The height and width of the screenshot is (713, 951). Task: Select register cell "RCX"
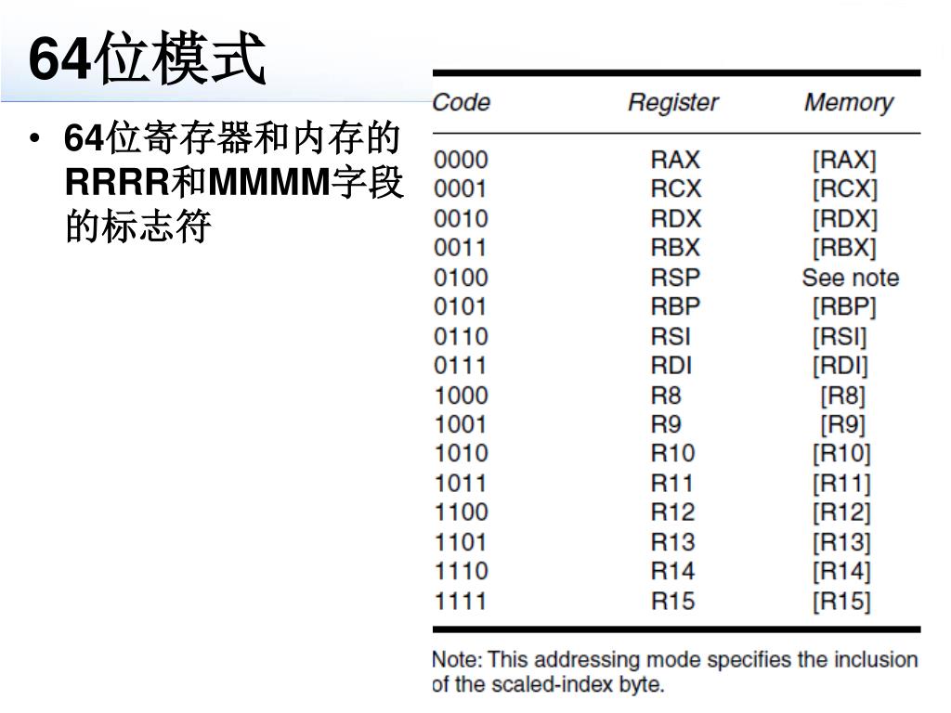tap(676, 189)
